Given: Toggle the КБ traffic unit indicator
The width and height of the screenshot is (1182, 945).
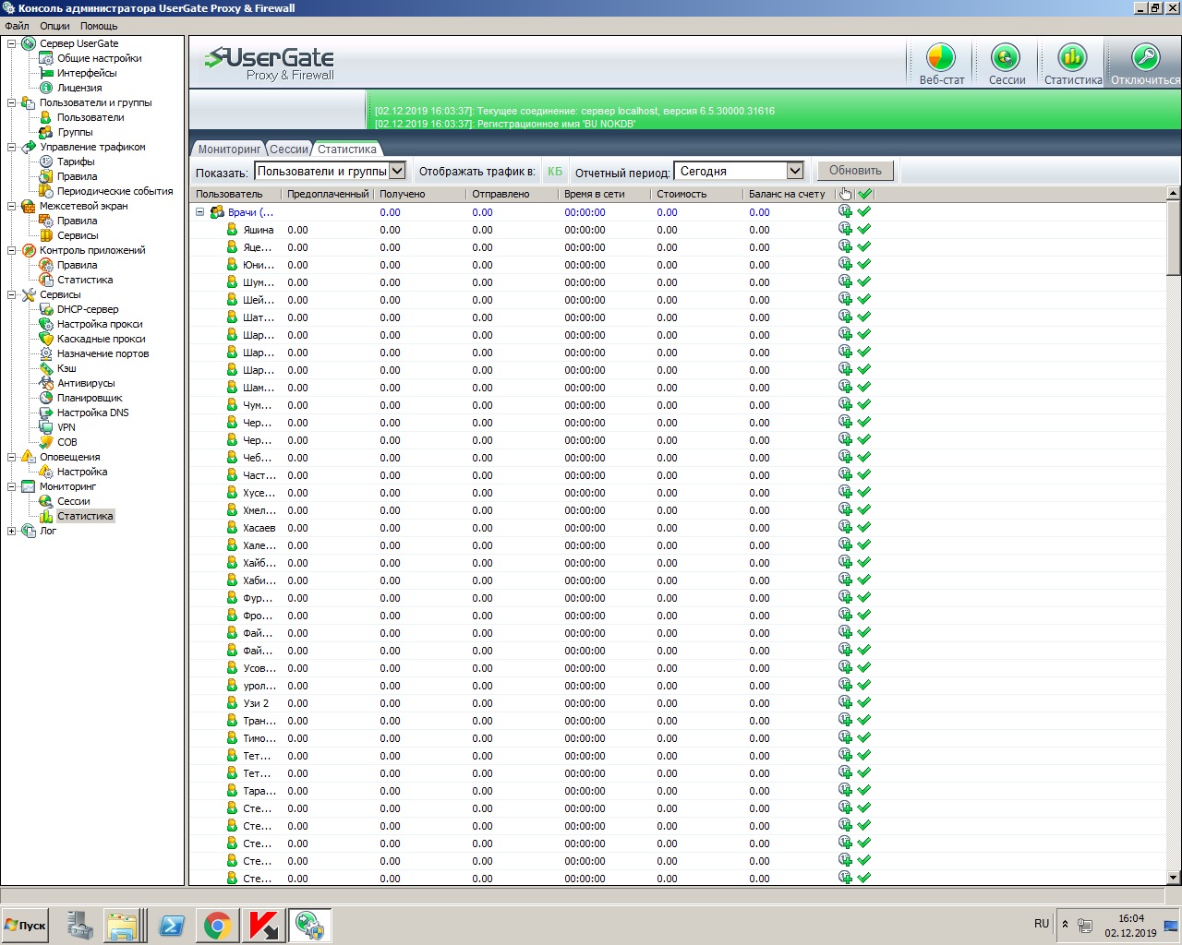Looking at the screenshot, I should pos(555,171).
